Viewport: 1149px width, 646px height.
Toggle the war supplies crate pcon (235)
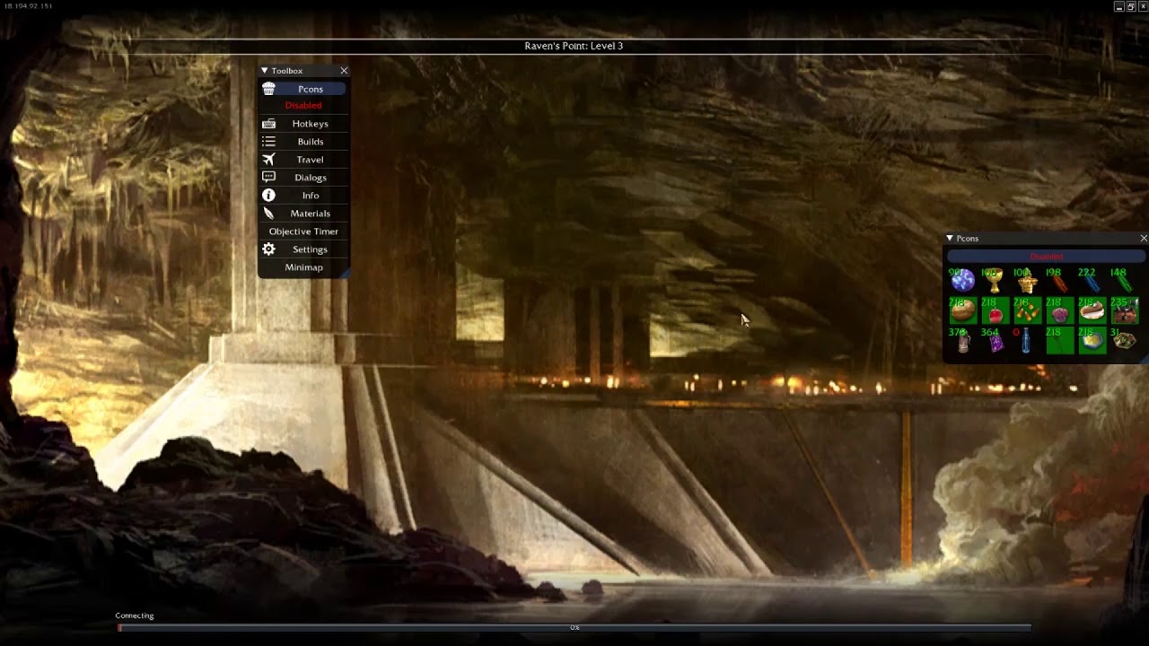point(1124,310)
